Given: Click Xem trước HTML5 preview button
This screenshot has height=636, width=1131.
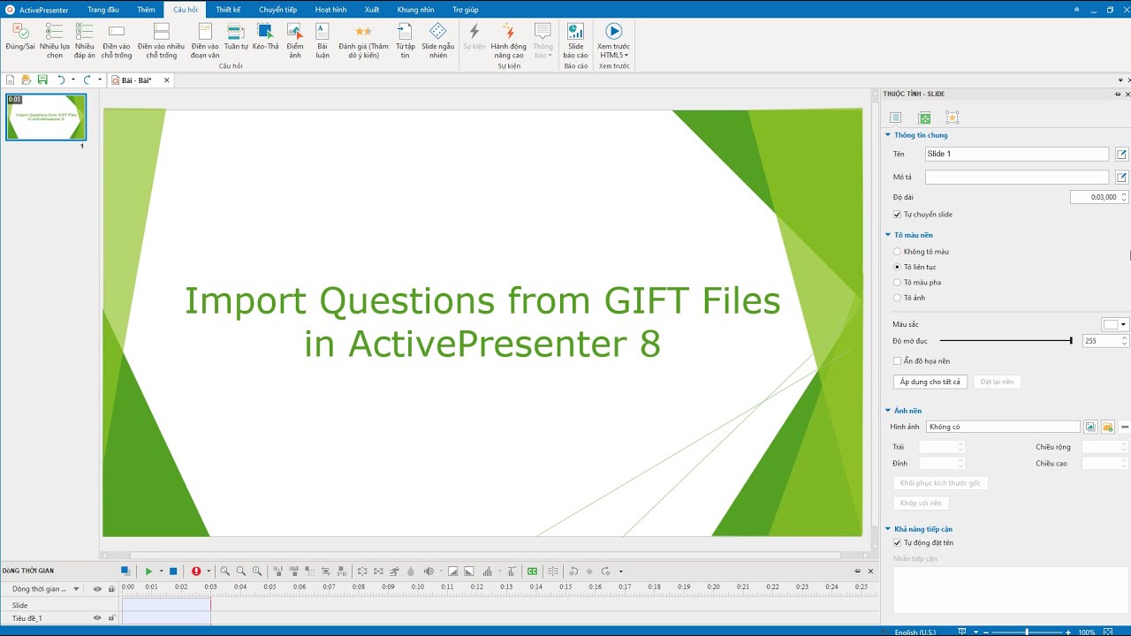Looking at the screenshot, I should click(x=613, y=41).
